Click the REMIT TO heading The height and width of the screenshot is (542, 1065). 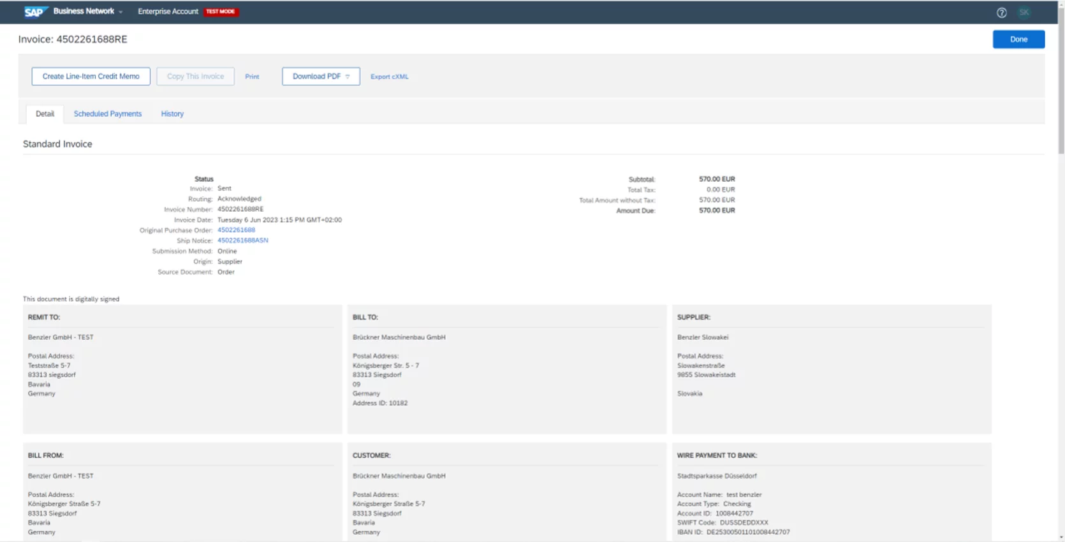[x=44, y=317]
